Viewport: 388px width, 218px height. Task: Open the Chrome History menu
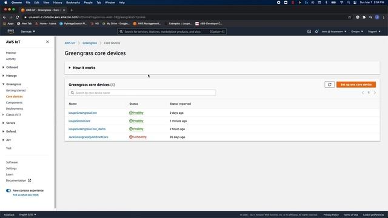(58, 2)
